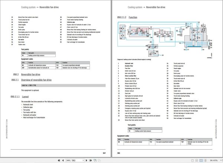
Task: Click the 'Function' section heading
Action: click(133, 17)
